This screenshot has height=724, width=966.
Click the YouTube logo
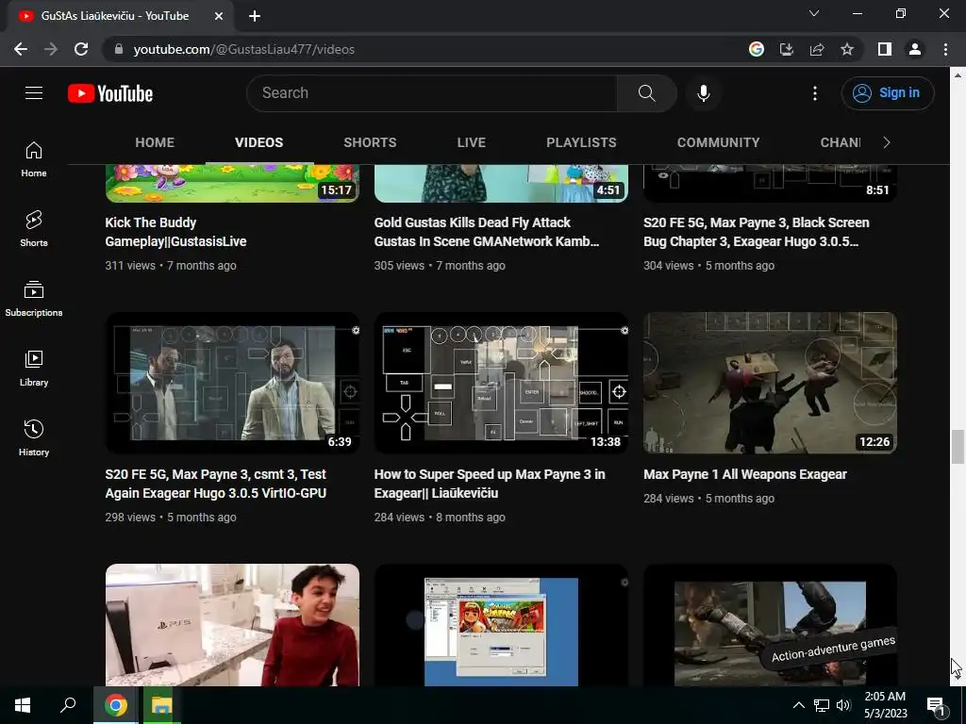(x=110, y=93)
